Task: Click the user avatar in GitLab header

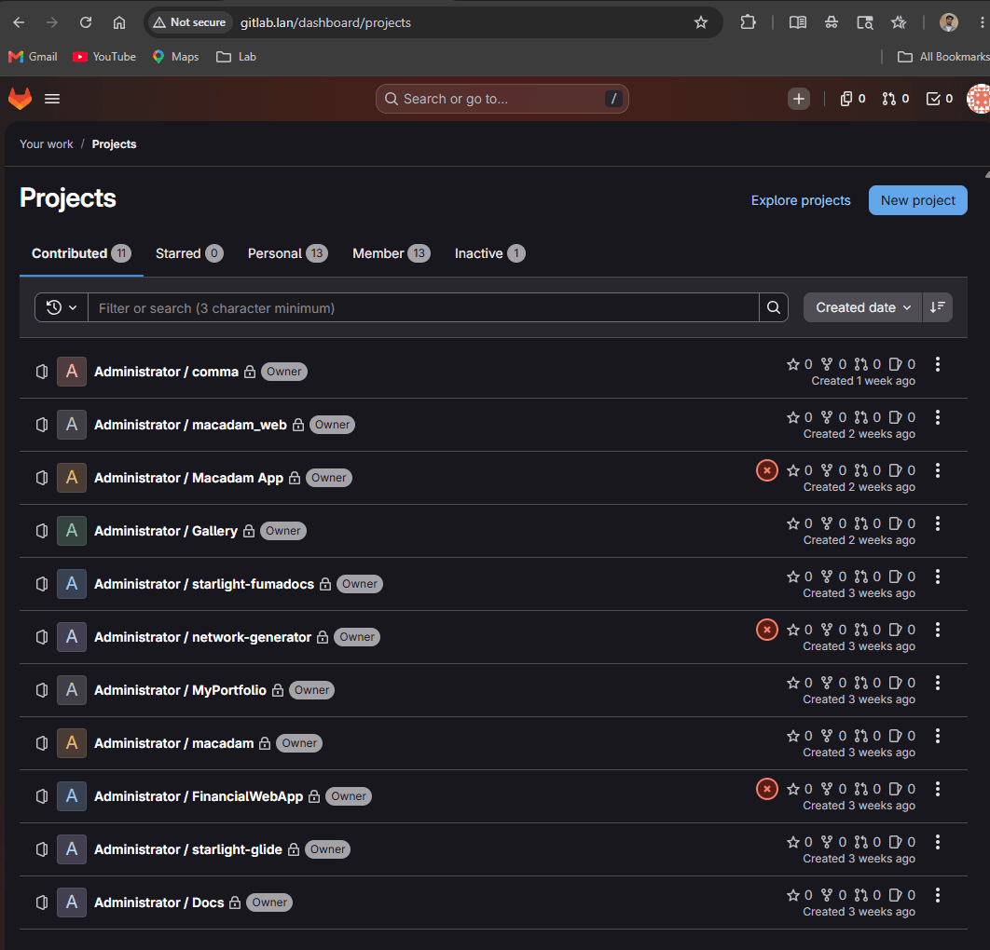Action: tap(979, 99)
